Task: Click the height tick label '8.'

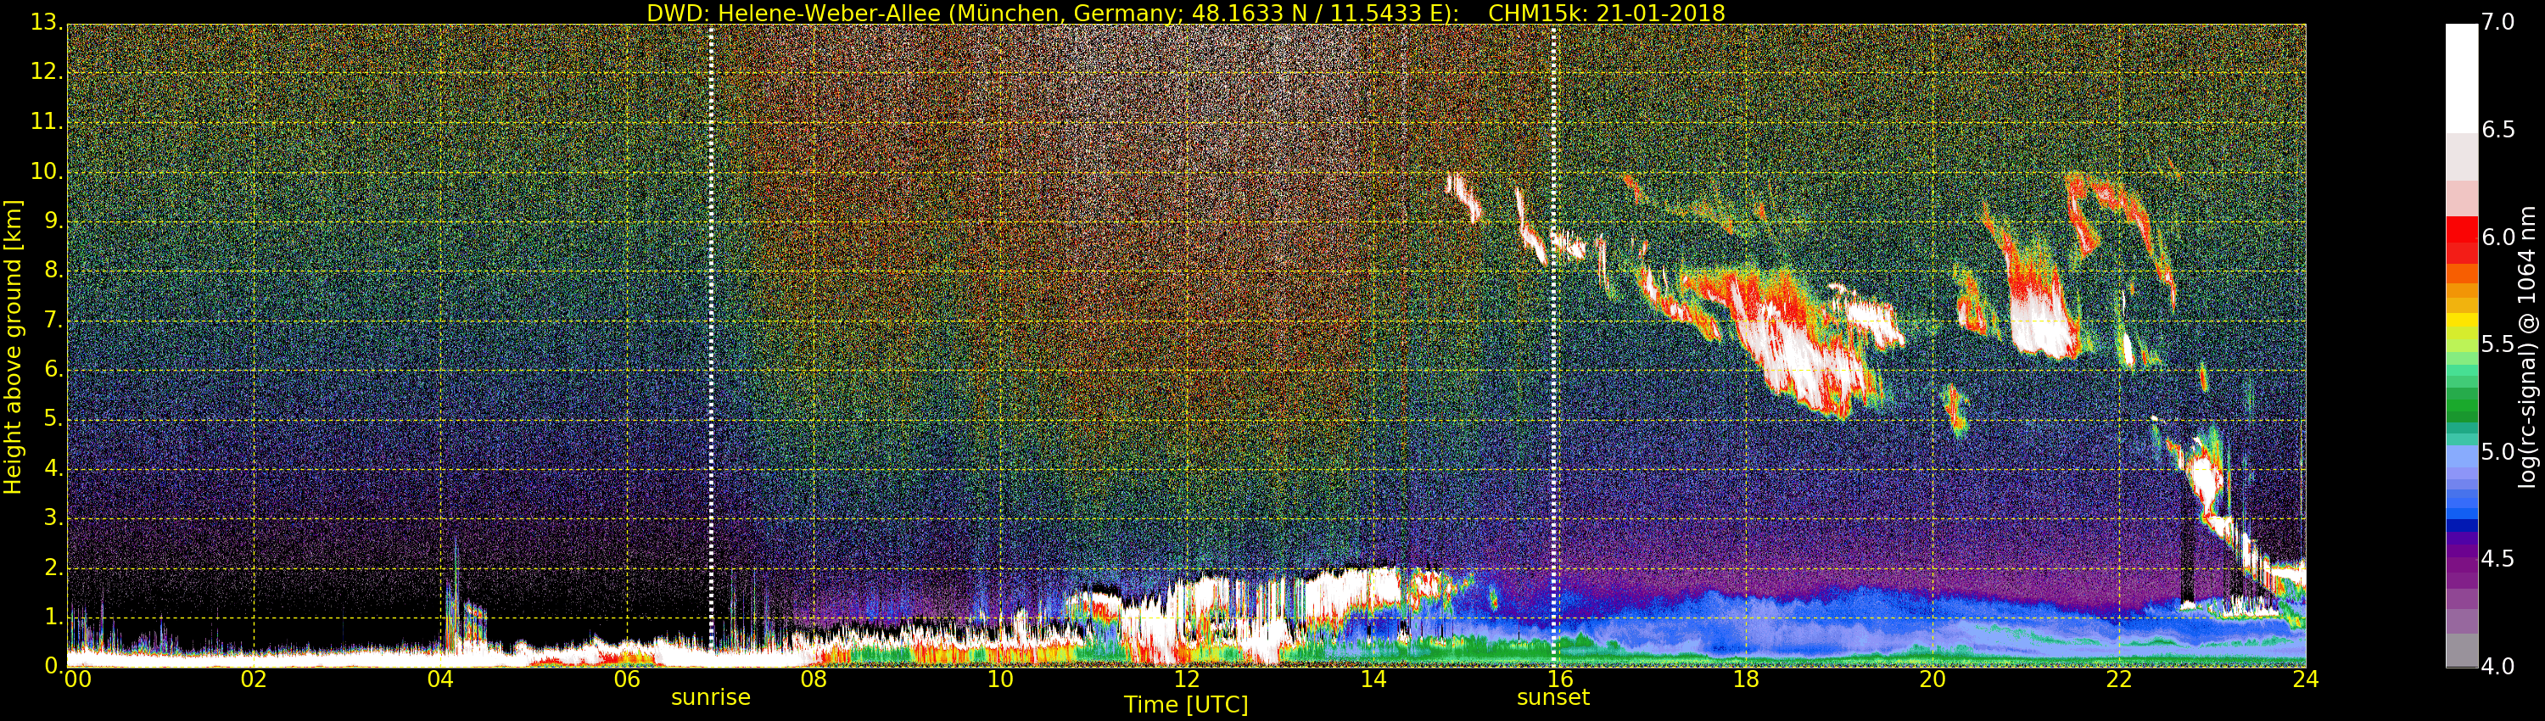Action: [x=53, y=270]
